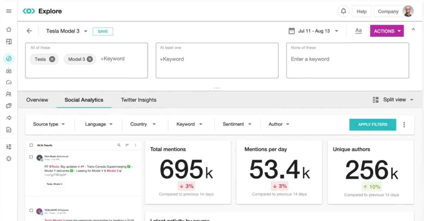Search within results using magnifier icon
424x221 pixels.
[119, 145]
